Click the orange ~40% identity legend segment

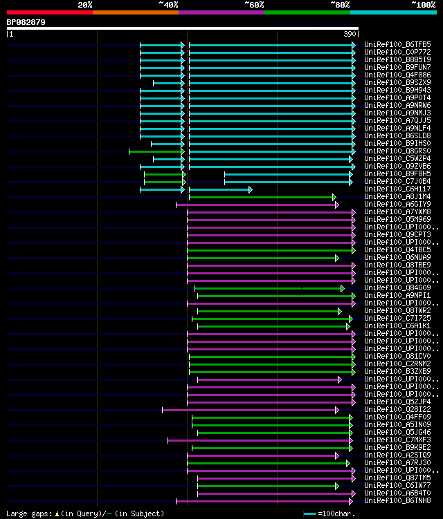click(136, 12)
